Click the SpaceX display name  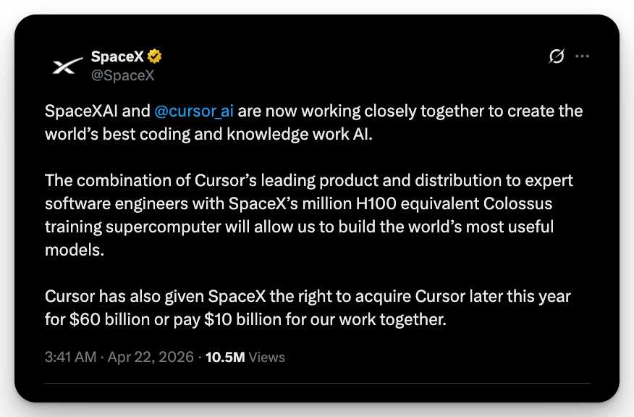(x=117, y=56)
